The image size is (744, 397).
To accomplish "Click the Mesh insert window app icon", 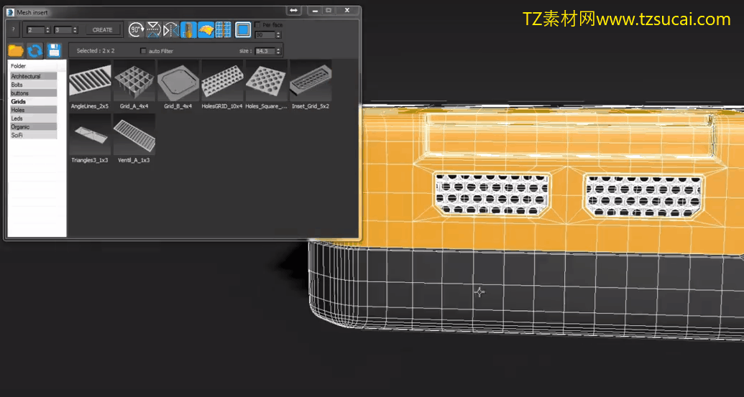I will tap(11, 12).
